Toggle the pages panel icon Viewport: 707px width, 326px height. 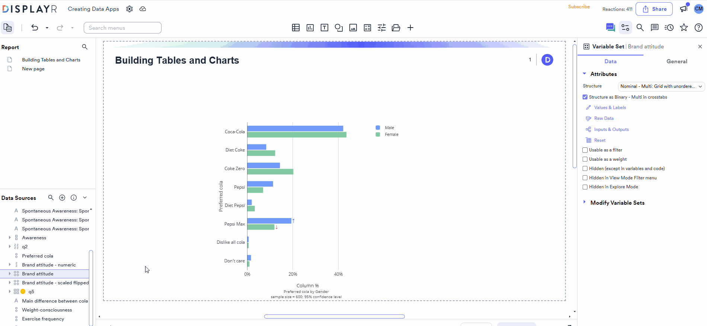[x=8, y=28]
